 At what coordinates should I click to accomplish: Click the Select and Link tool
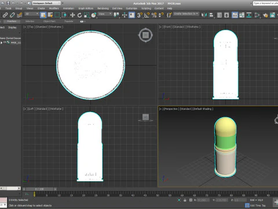[5, 15]
